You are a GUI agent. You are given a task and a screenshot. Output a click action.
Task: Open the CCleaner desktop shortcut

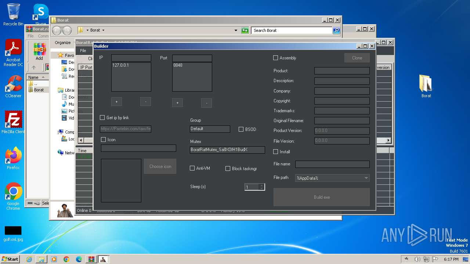(13, 87)
